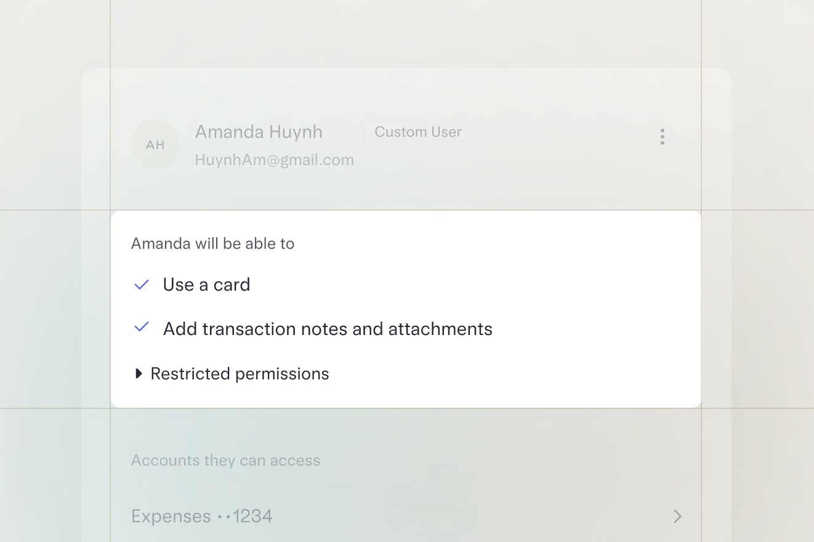Select the Use a card permission text
Image resolution: width=814 pixels, height=542 pixels.
206,285
